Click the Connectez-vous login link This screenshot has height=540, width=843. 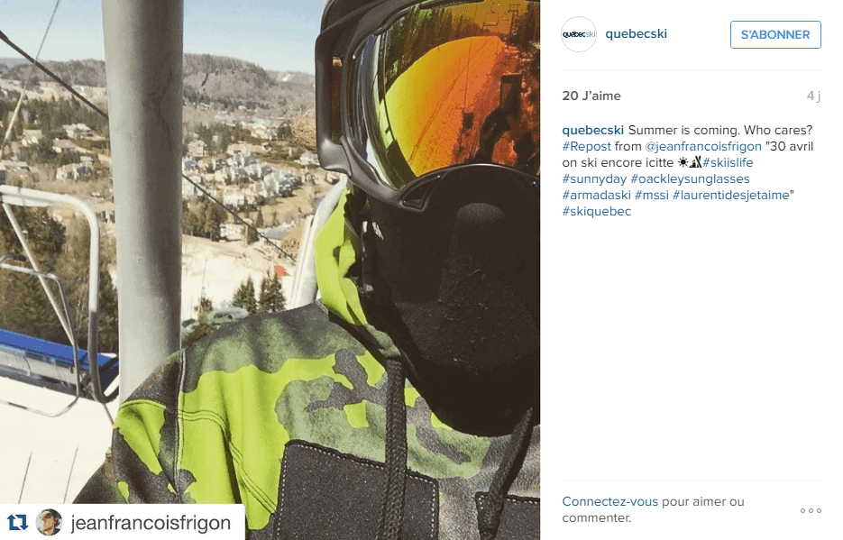pos(609,501)
